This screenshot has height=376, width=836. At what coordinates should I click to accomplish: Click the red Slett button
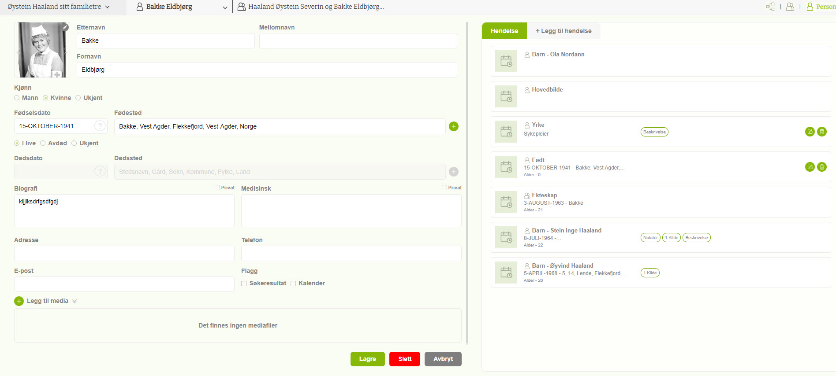[404, 359]
